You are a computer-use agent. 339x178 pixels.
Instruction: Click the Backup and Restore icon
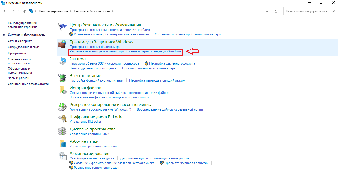tap(62, 107)
